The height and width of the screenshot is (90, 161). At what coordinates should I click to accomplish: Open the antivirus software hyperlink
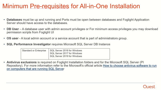coord(130,65)
